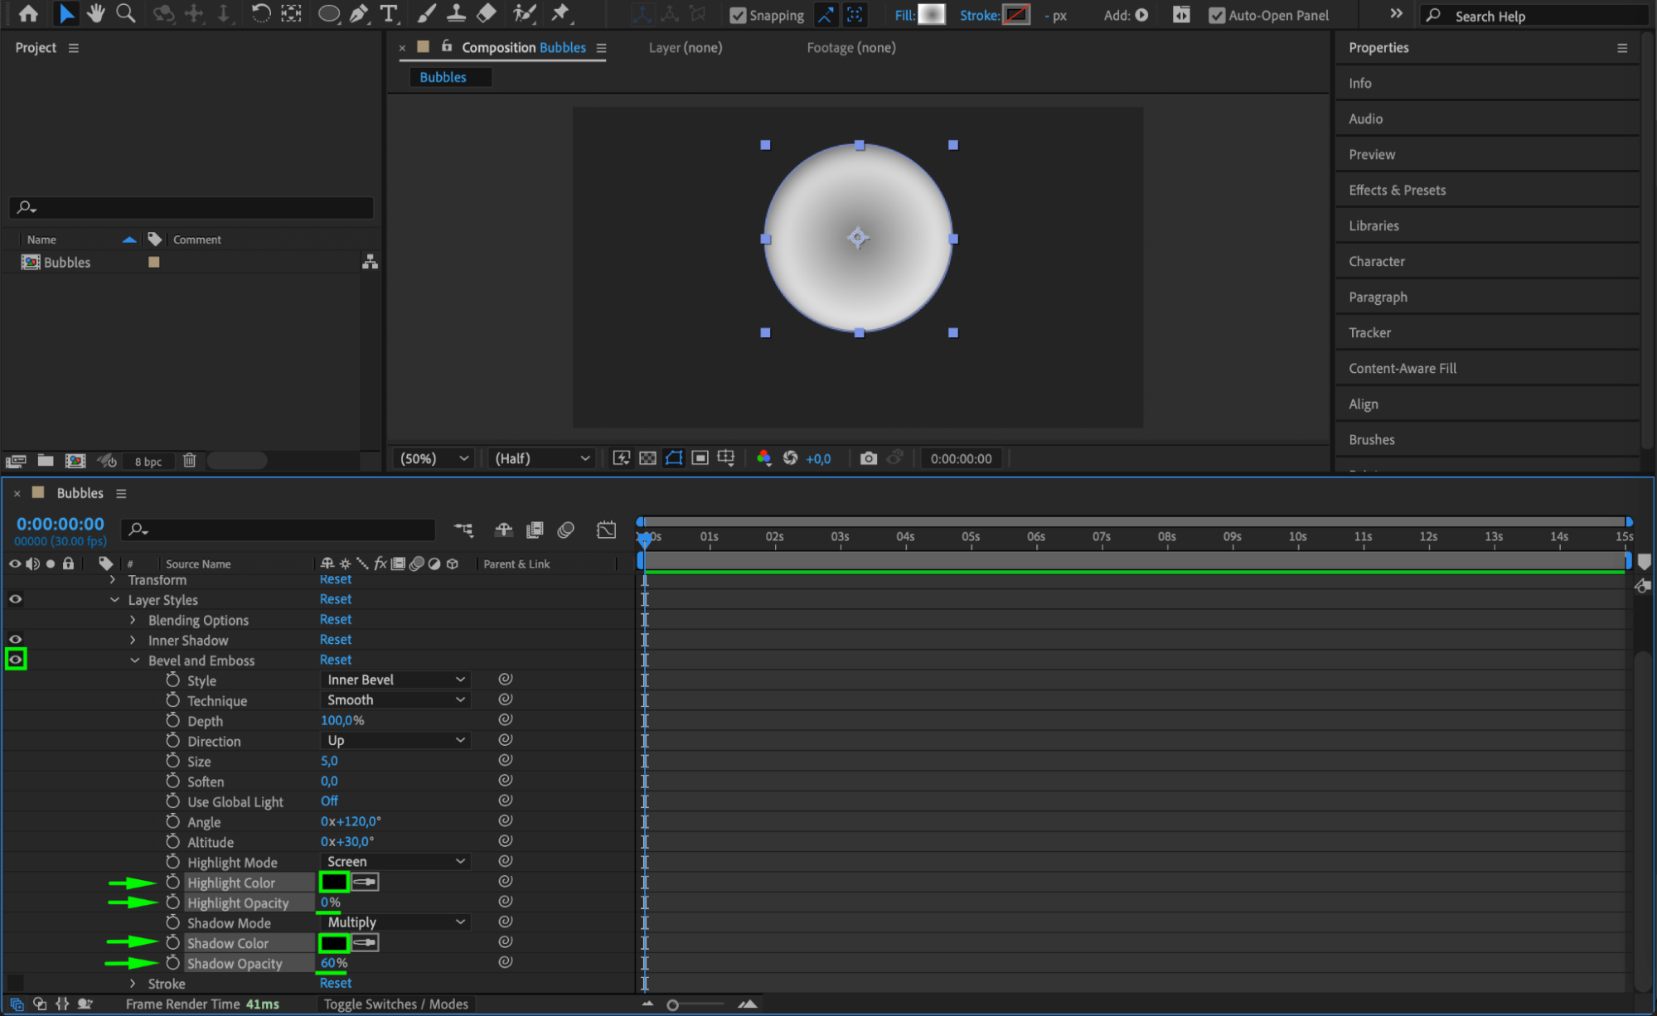
Task: Open the Highlight Mode Screen dropdown
Action: pyautogui.click(x=395, y=862)
